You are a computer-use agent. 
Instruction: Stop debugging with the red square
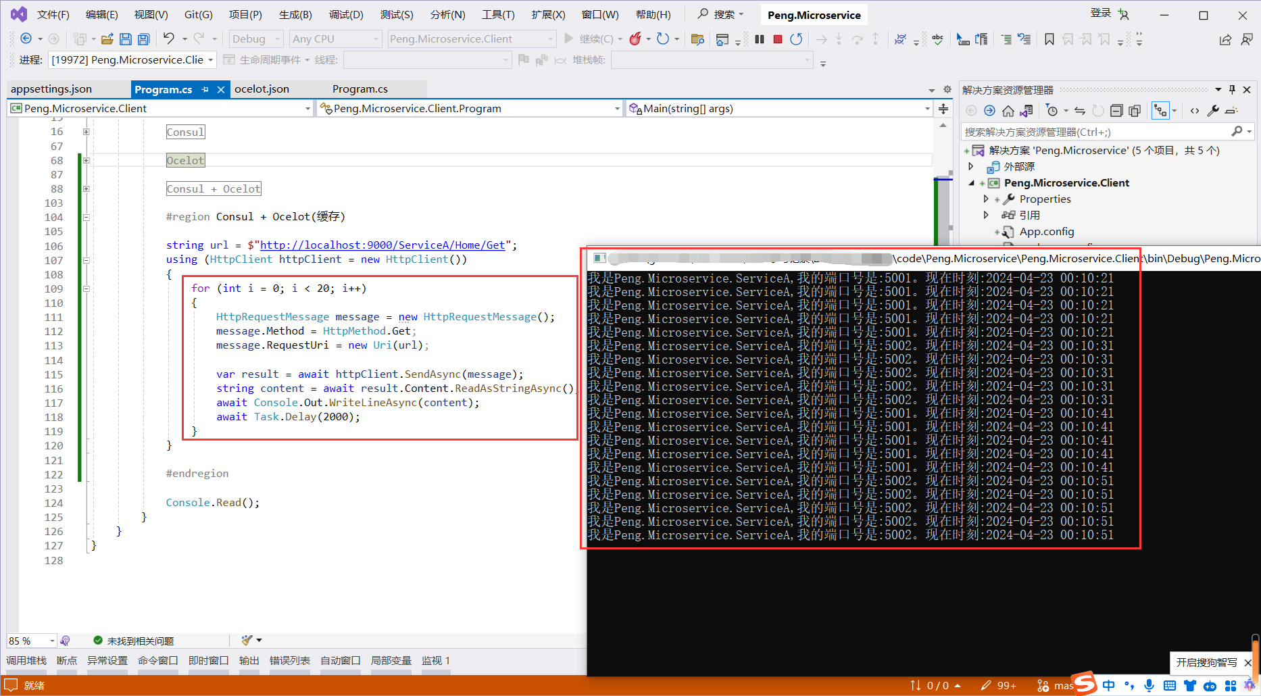(778, 39)
